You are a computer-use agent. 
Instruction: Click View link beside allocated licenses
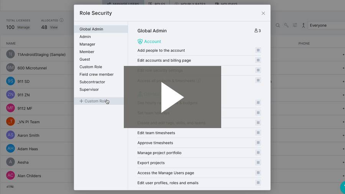click(54, 27)
